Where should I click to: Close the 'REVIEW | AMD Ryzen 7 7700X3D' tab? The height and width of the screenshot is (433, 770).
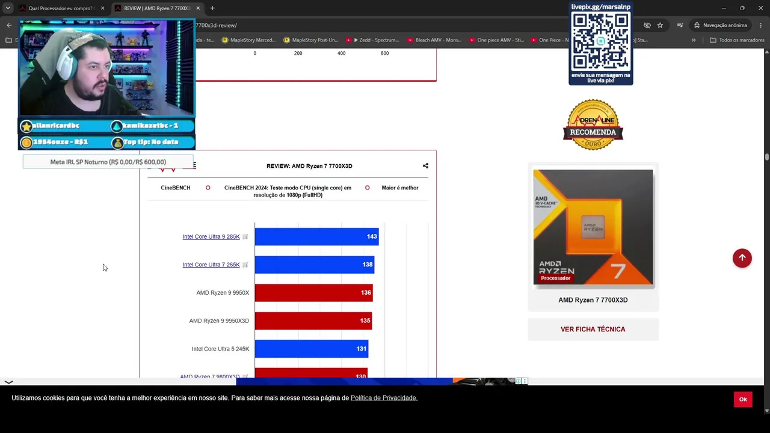(198, 8)
